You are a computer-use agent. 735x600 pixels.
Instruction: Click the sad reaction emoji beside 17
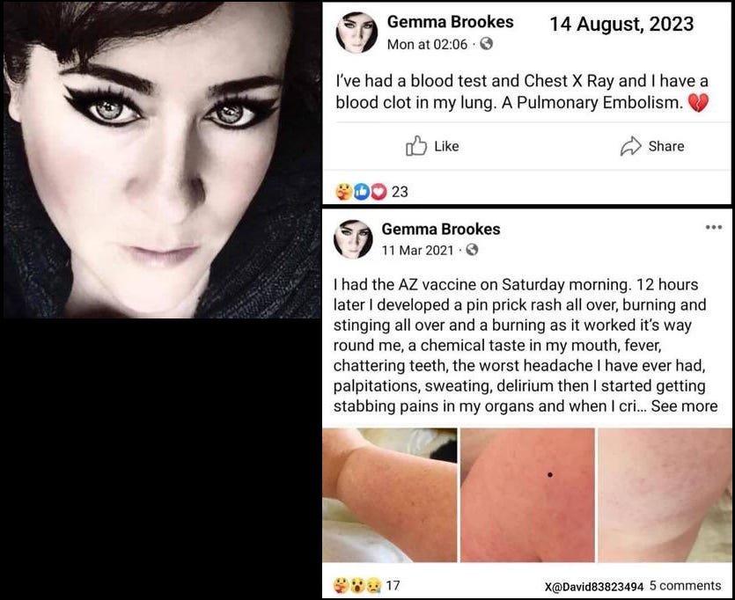(x=374, y=584)
